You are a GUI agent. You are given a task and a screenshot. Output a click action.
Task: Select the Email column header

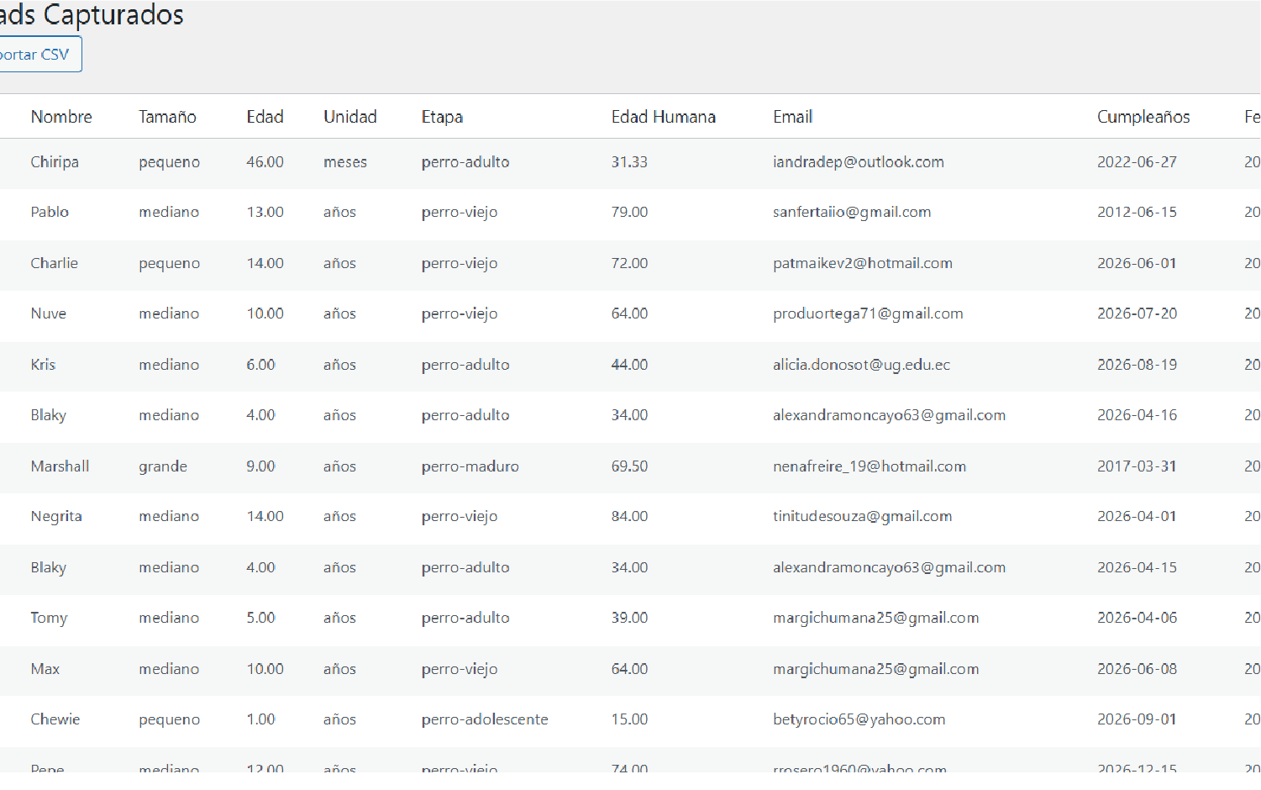[x=792, y=117]
